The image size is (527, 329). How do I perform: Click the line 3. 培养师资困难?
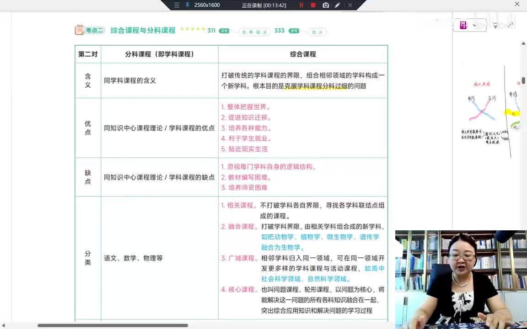click(x=244, y=188)
